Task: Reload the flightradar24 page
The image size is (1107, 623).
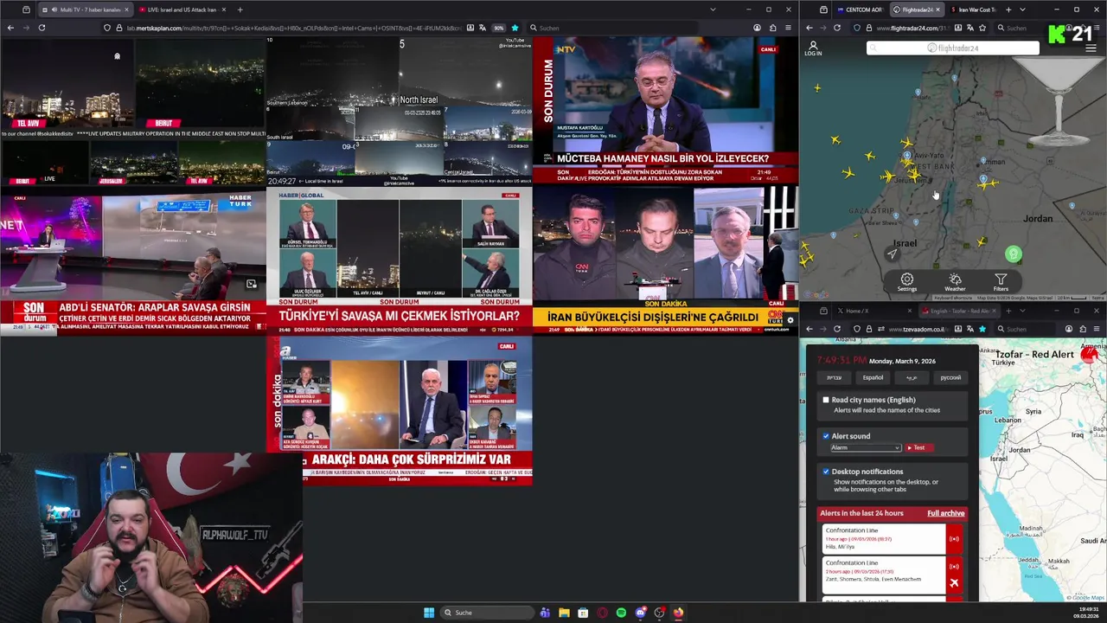Action: (836, 28)
